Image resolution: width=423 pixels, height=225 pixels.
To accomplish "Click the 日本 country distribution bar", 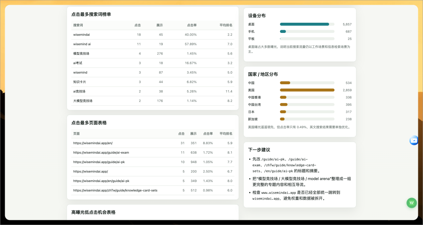I will [307, 112].
